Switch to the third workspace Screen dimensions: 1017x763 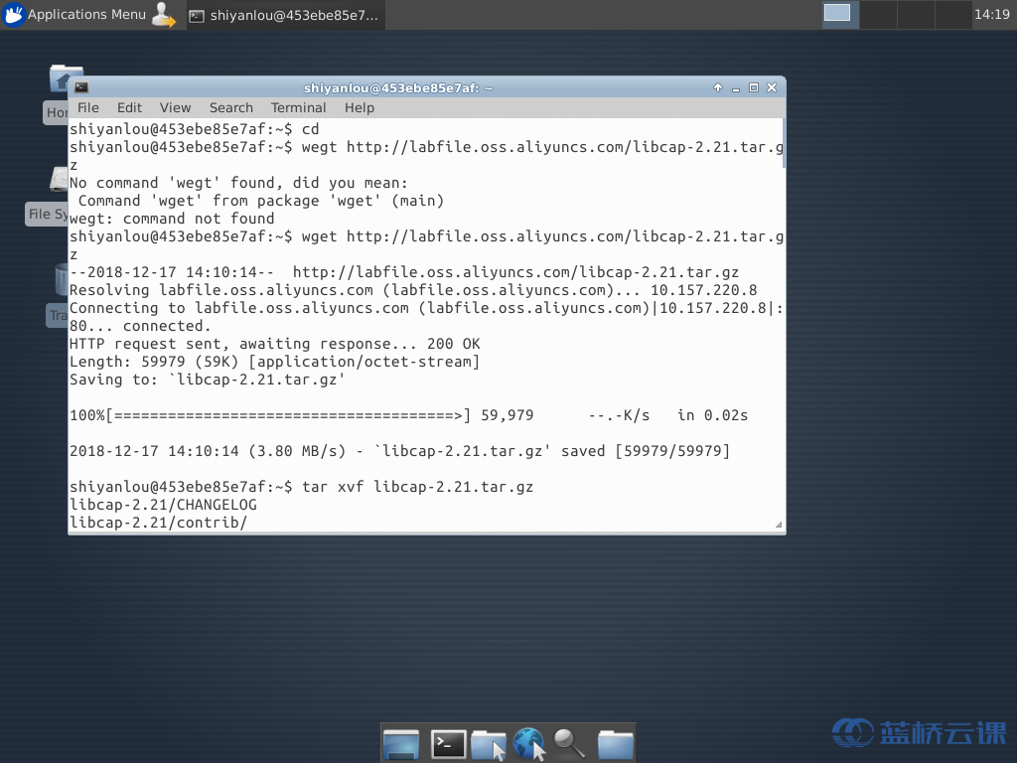pos(916,14)
